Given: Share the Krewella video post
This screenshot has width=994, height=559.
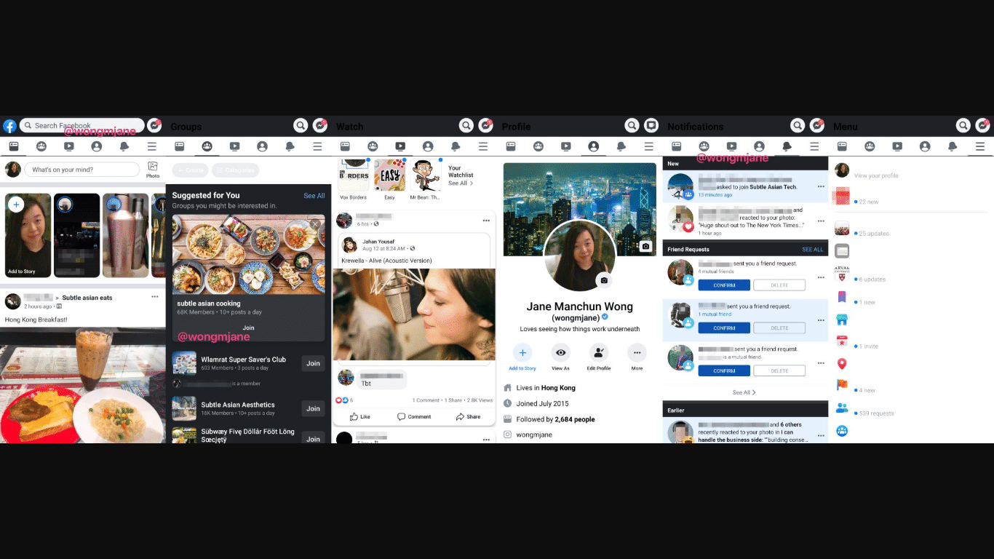Looking at the screenshot, I should tap(468, 417).
